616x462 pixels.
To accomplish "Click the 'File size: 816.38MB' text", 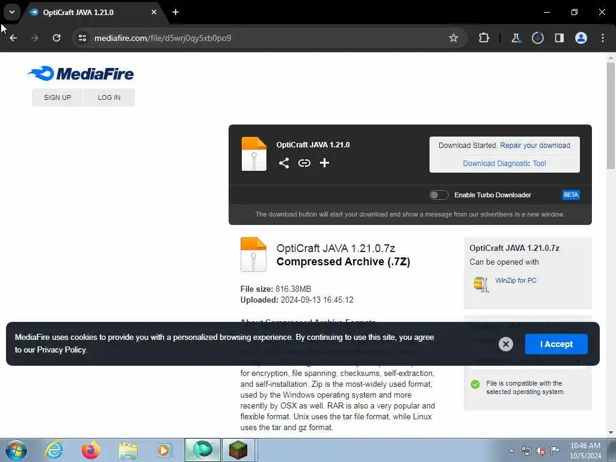I will click(276, 289).
